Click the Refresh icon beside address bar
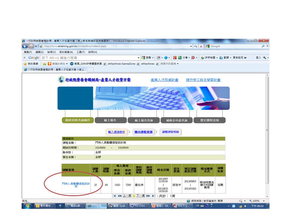 (x=196, y=46)
